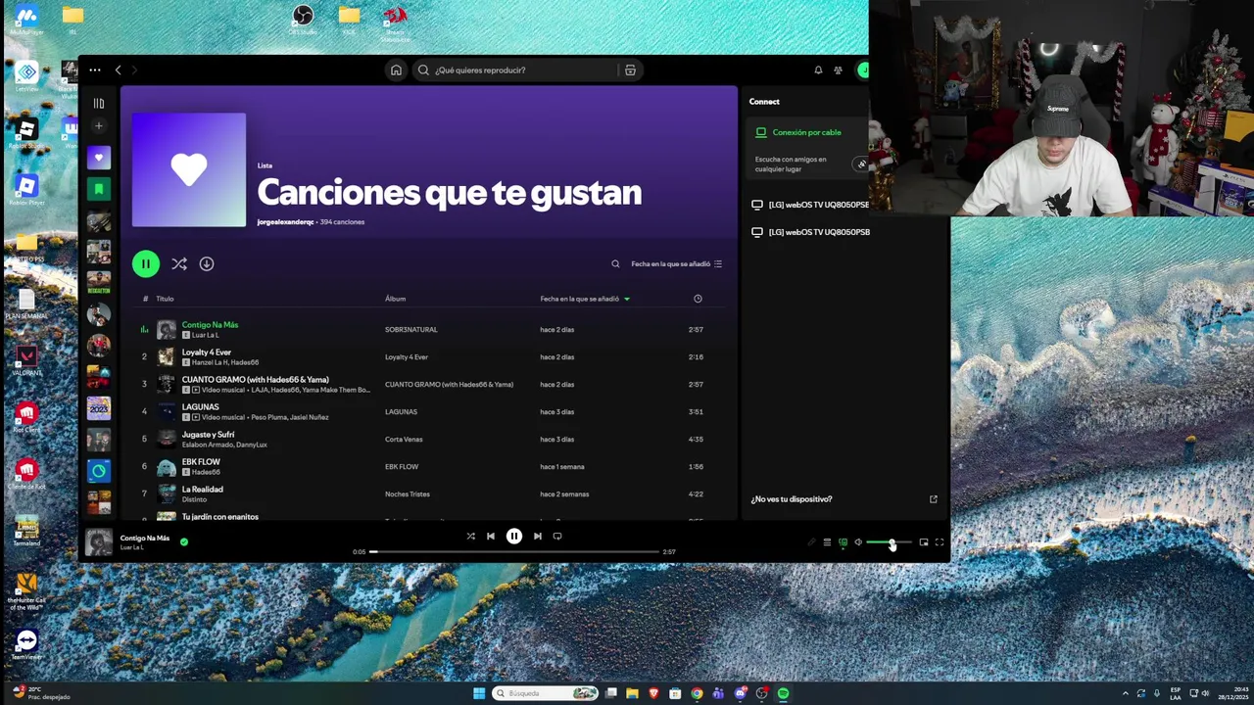Click the Liked Songs heart cover art
Screen dimensions: 1254x705
click(x=189, y=169)
